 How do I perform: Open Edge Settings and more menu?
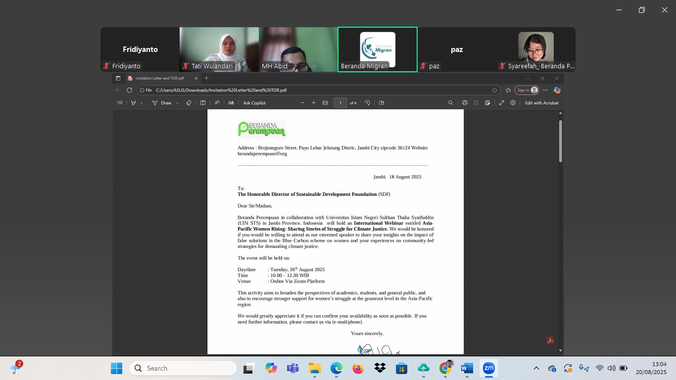coord(545,90)
